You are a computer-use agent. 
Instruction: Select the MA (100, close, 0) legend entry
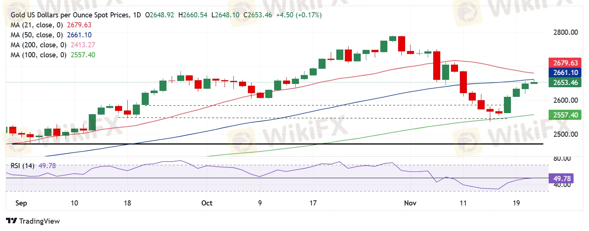point(38,55)
